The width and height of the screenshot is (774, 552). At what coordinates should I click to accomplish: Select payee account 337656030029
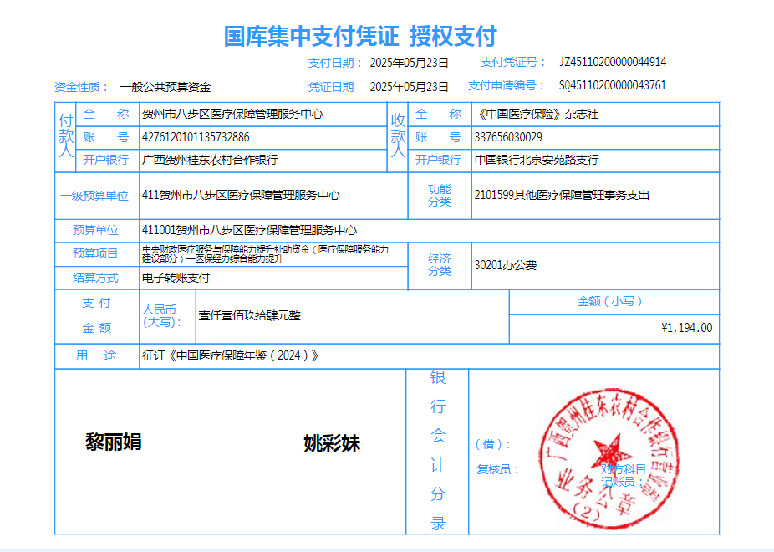click(508, 137)
